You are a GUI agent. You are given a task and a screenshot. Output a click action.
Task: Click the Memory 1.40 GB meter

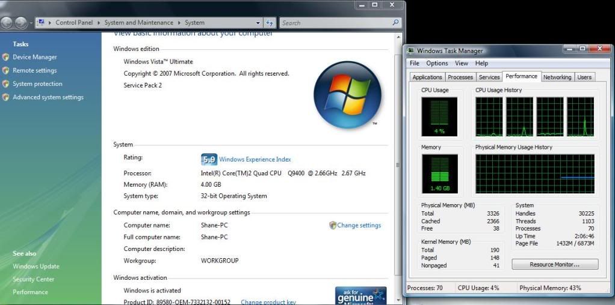[439, 174]
